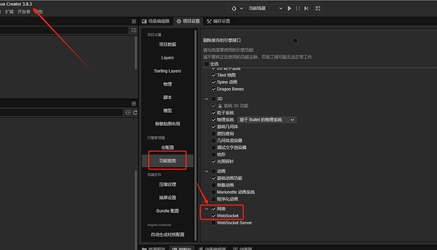Focus the upper left panel search field
Viewport: 437px width, 250px height.
point(64,30)
